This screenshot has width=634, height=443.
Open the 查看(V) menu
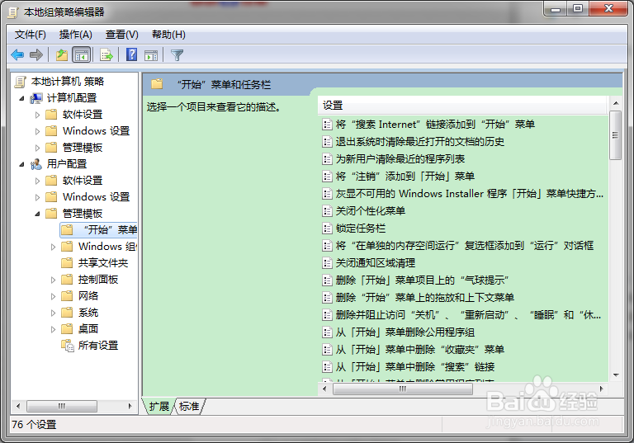coord(121,35)
